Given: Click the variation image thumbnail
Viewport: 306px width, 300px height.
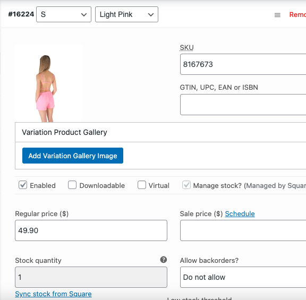Looking at the screenshot, I should [49, 83].
